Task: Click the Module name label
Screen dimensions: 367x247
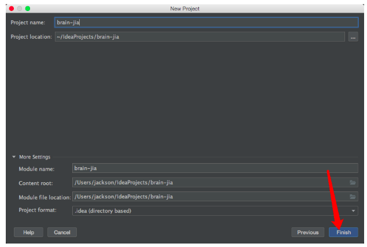Action: (36, 169)
